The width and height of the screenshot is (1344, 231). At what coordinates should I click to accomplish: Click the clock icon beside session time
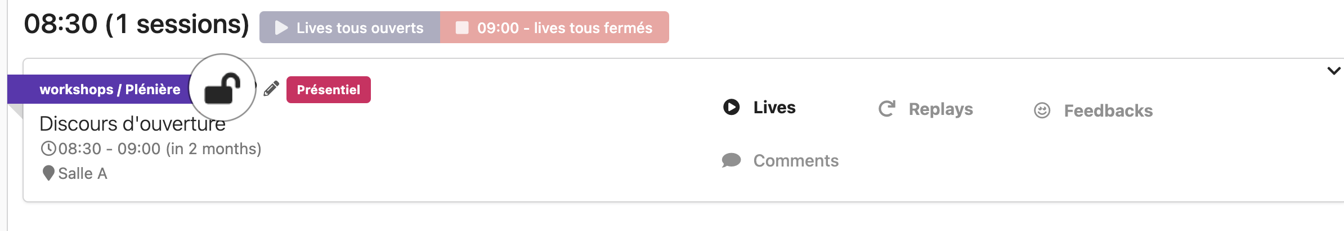48,149
